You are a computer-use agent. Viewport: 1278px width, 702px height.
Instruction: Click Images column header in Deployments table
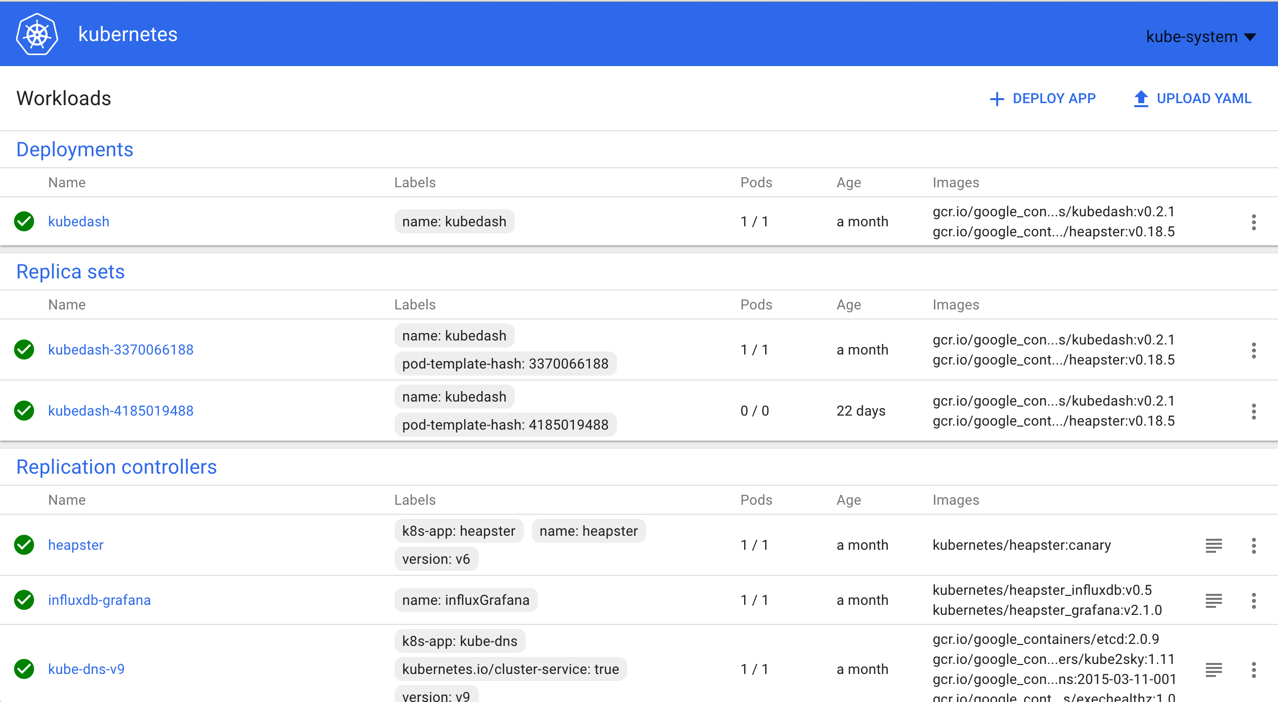955,182
